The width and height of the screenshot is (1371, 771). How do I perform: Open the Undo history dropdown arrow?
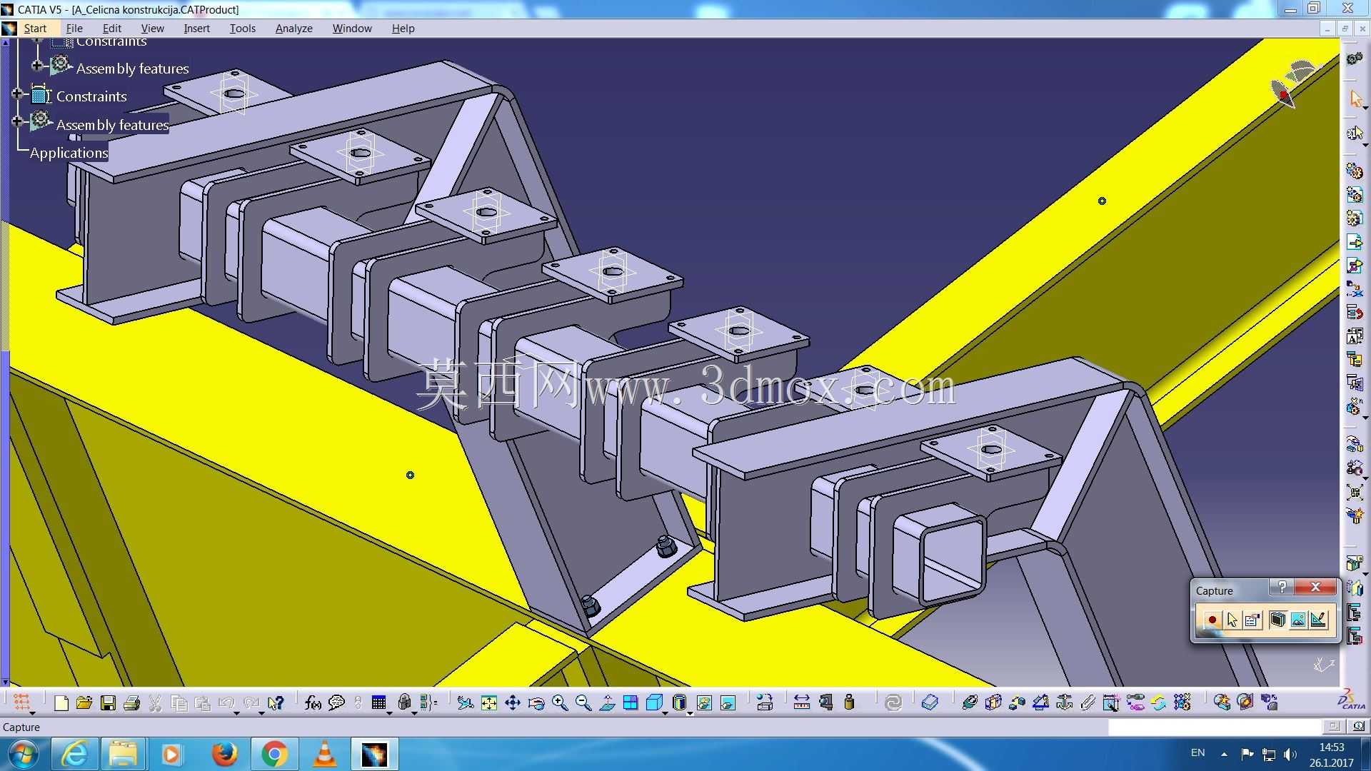click(236, 712)
